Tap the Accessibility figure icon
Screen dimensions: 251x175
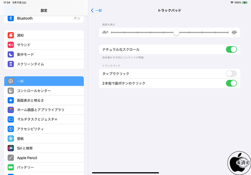(11, 129)
